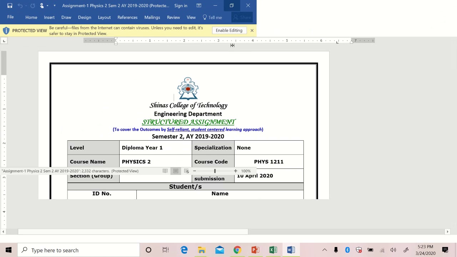The height and width of the screenshot is (257, 457).
Task: Click the 100% zoom level
Action: 246,171
